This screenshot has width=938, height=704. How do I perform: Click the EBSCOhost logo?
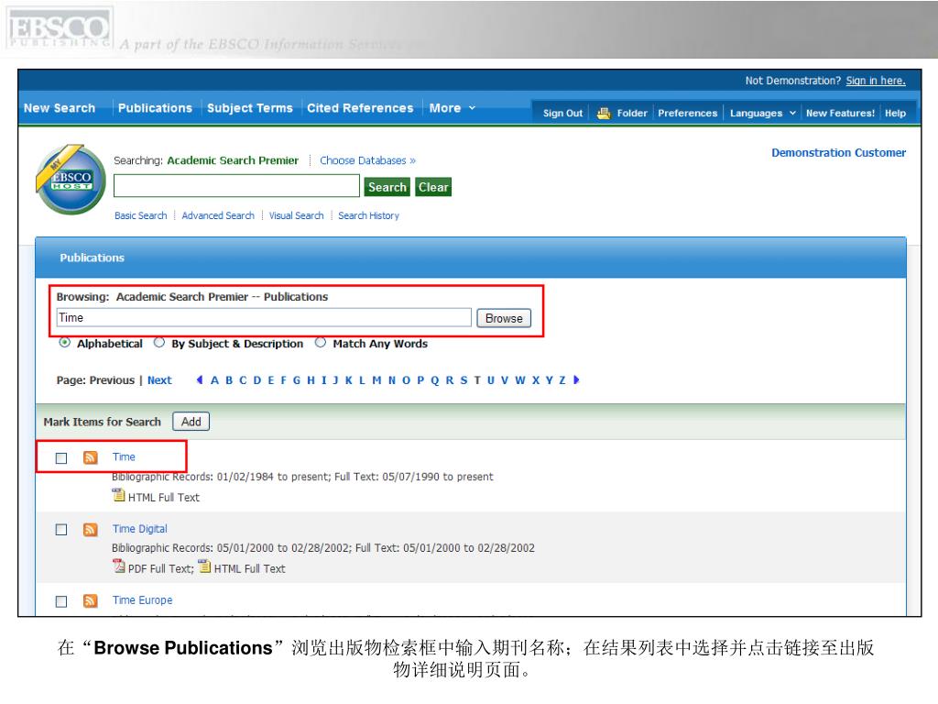coord(71,180)
